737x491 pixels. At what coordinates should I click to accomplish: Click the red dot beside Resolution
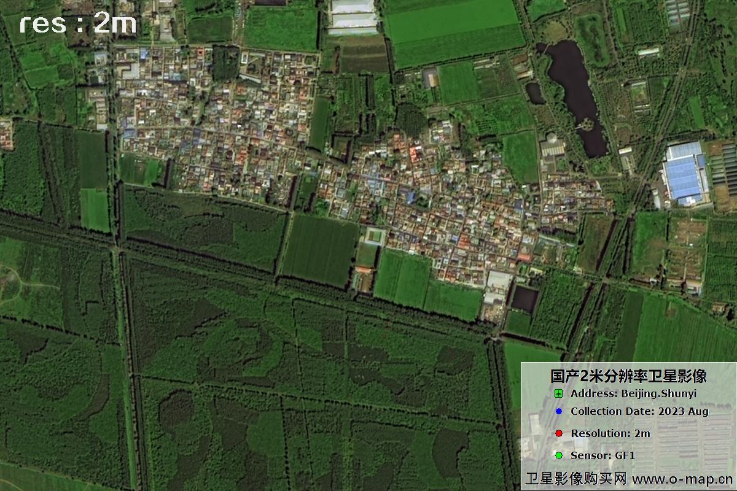coord(559,433)
